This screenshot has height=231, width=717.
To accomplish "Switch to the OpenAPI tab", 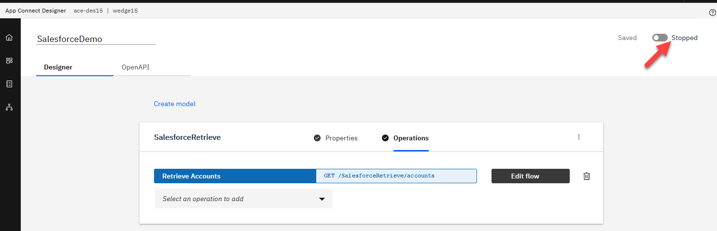I will pos(136,68).
